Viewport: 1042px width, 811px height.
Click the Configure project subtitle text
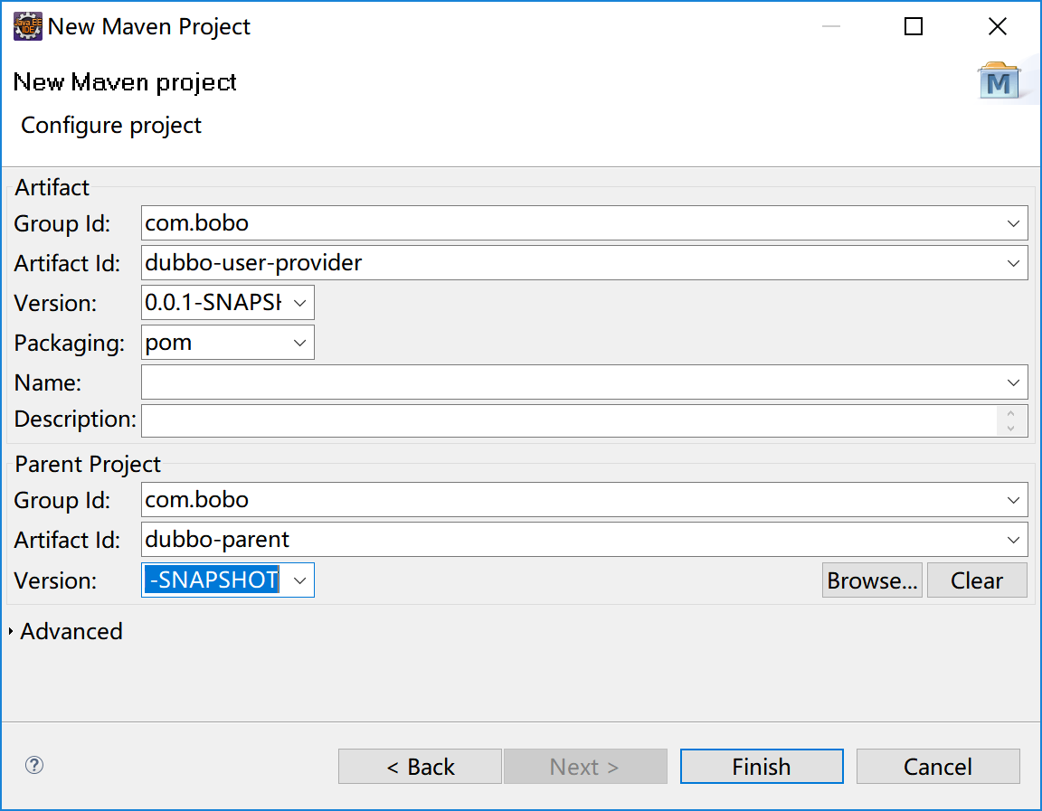(x=111, y=126)
